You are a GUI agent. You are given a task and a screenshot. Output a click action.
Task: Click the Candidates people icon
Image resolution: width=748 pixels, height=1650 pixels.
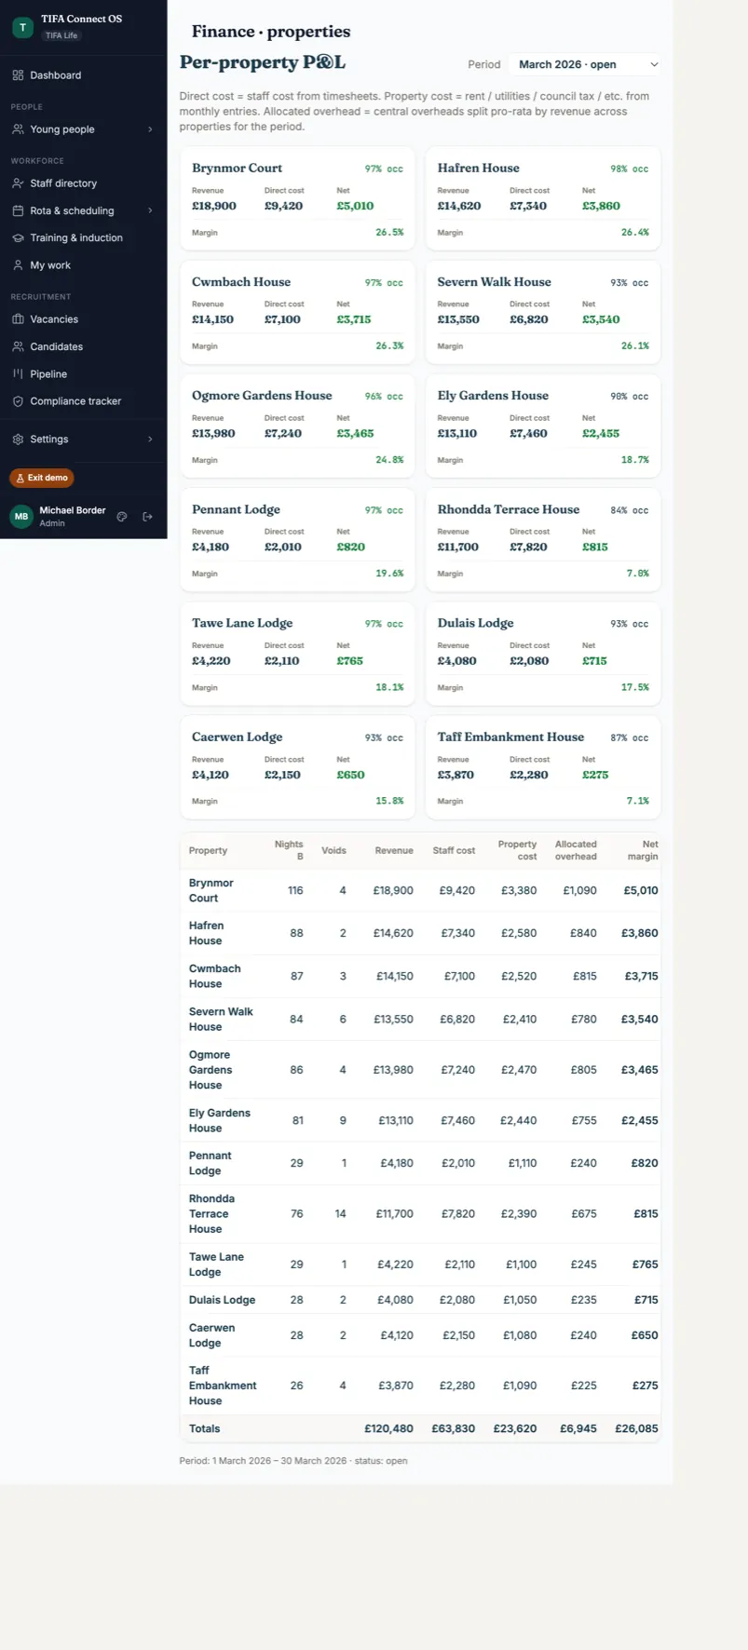pos(18,346)
